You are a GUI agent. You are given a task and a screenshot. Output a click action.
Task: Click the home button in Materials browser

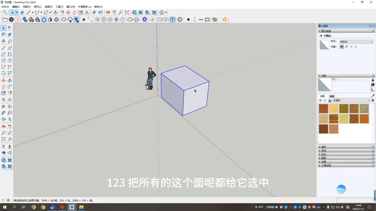pos(330,100)
